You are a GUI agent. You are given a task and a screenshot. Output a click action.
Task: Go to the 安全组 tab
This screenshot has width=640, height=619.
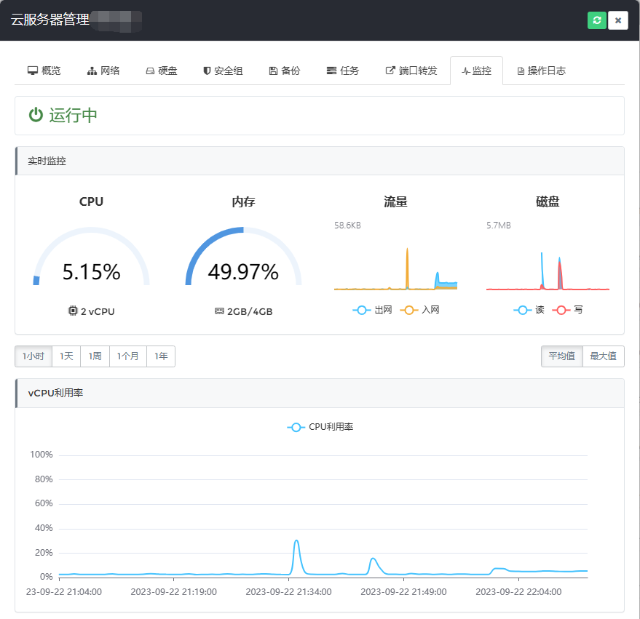click(224, 71)
